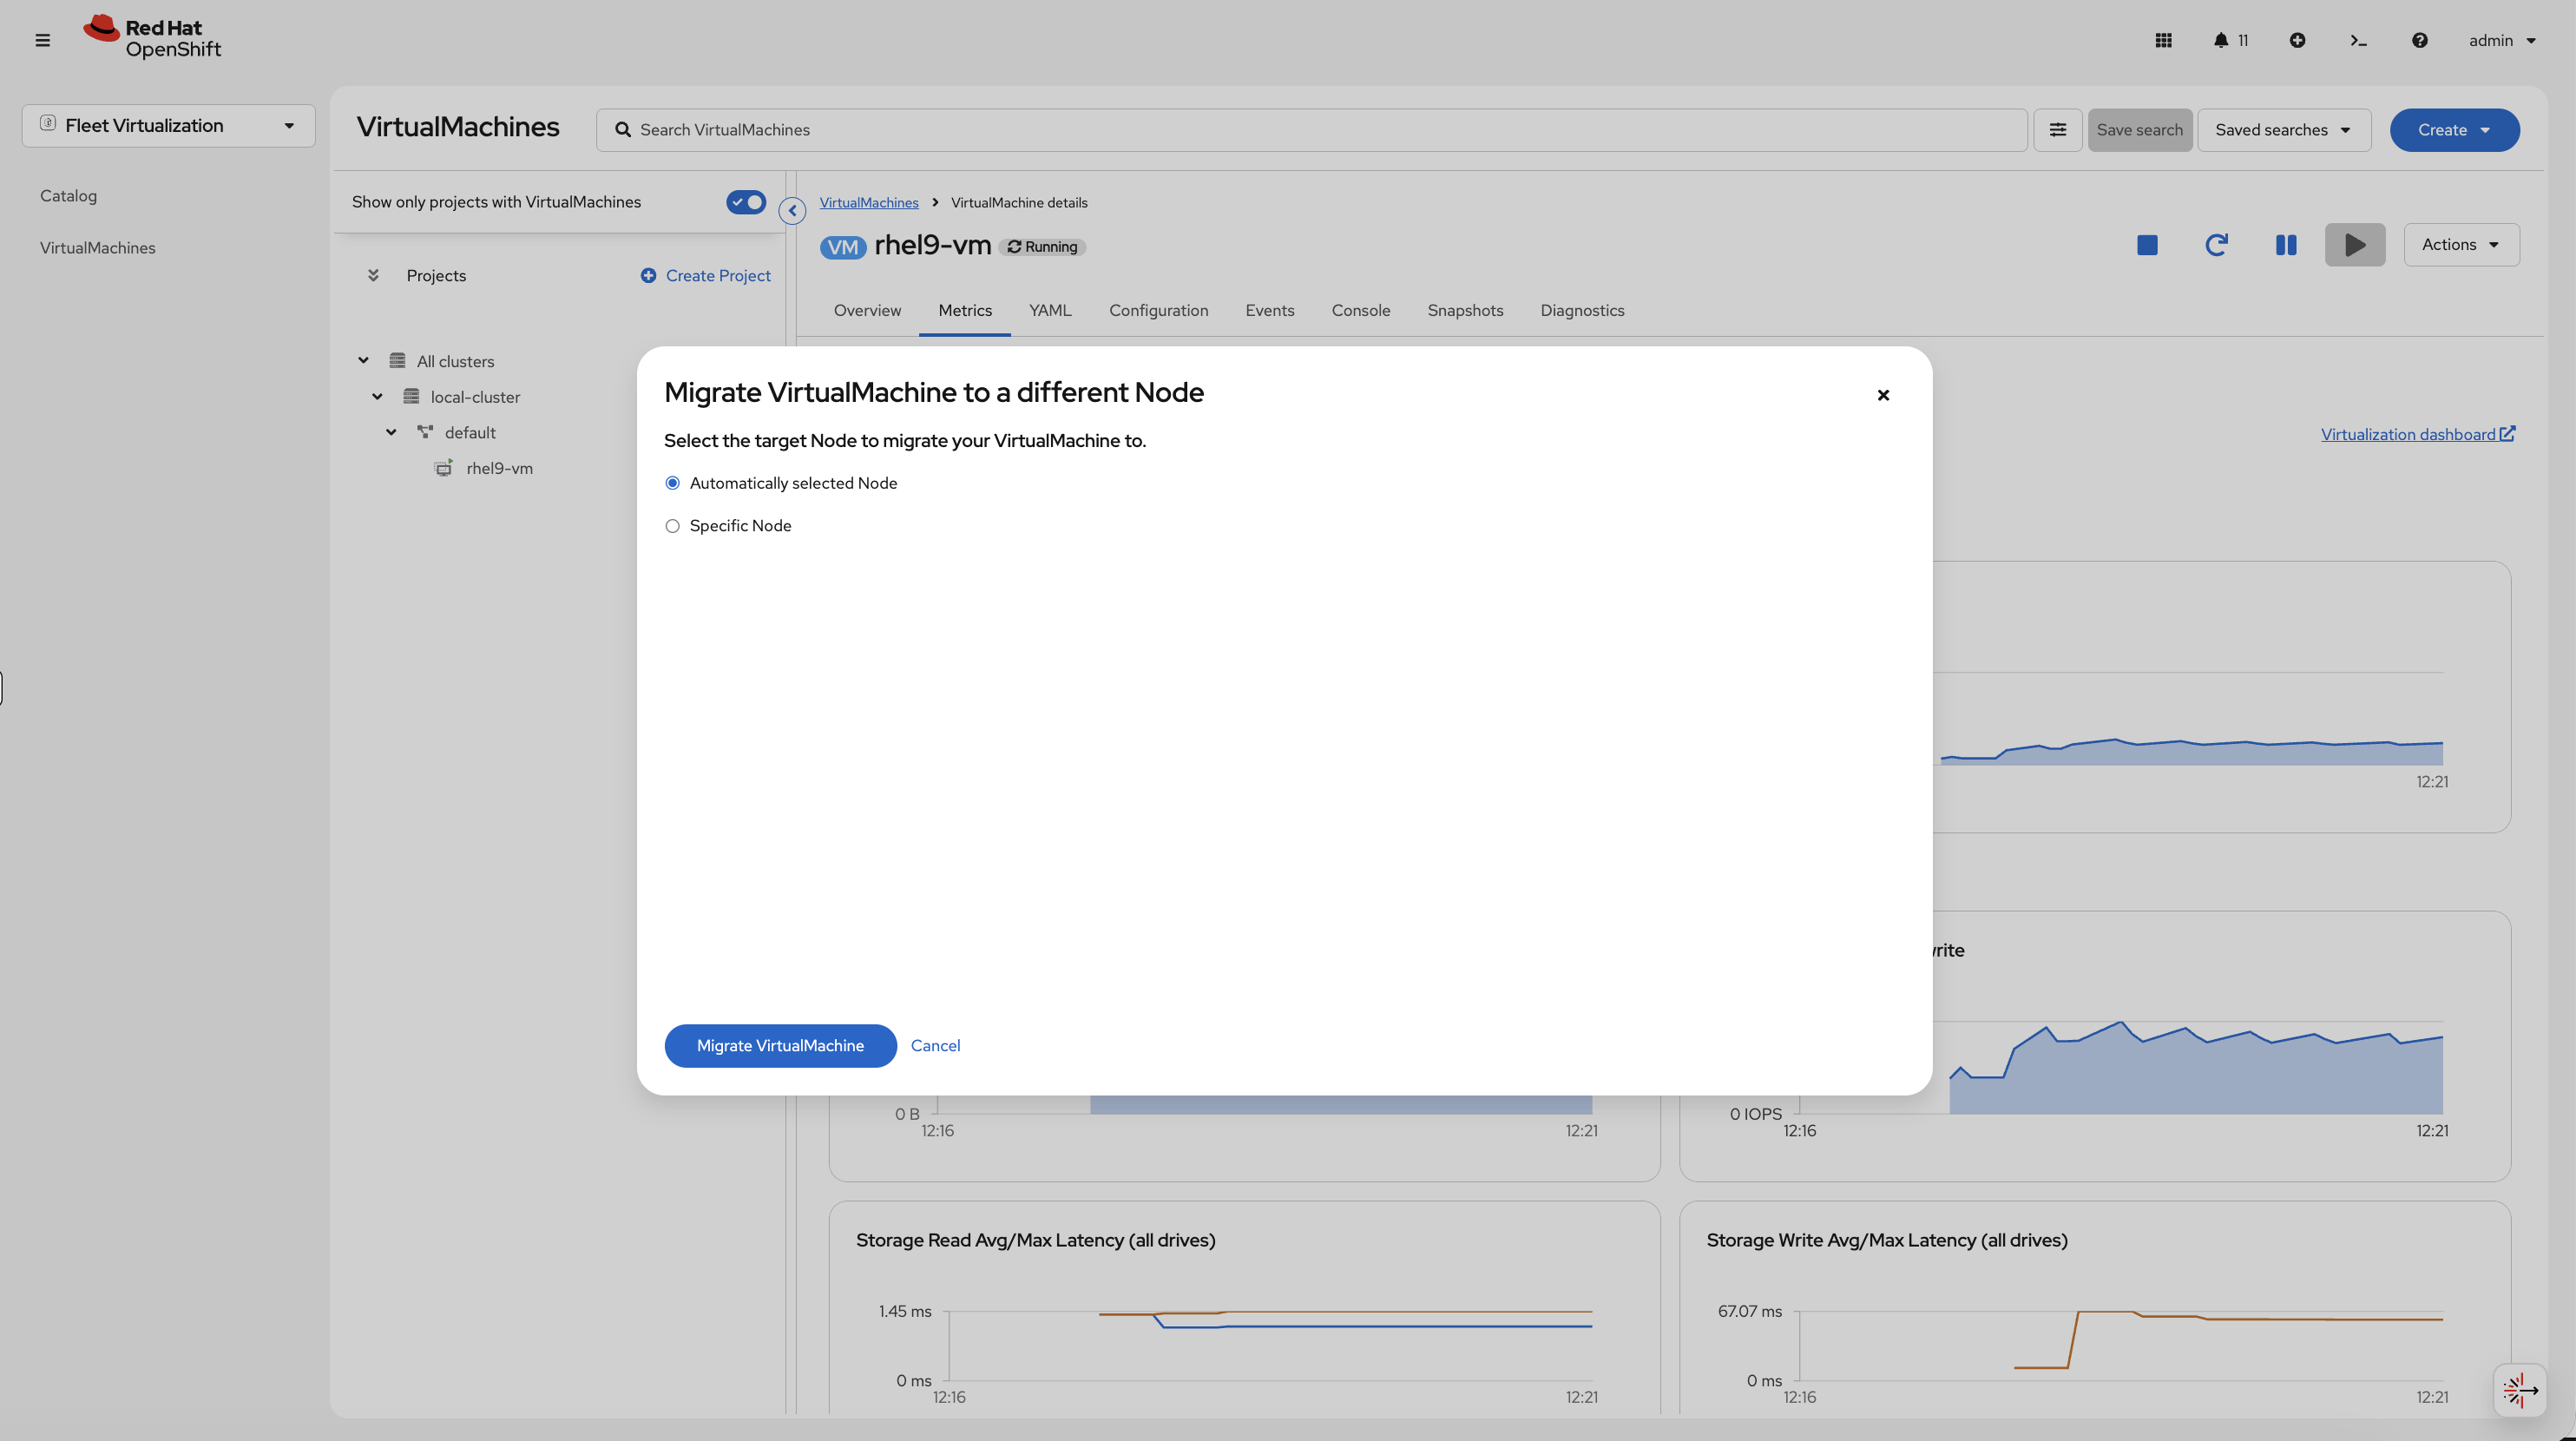This screenshot has height=1441, width=2576.
Task: Open the Virtualization dashboard link
Action: 2410,434
